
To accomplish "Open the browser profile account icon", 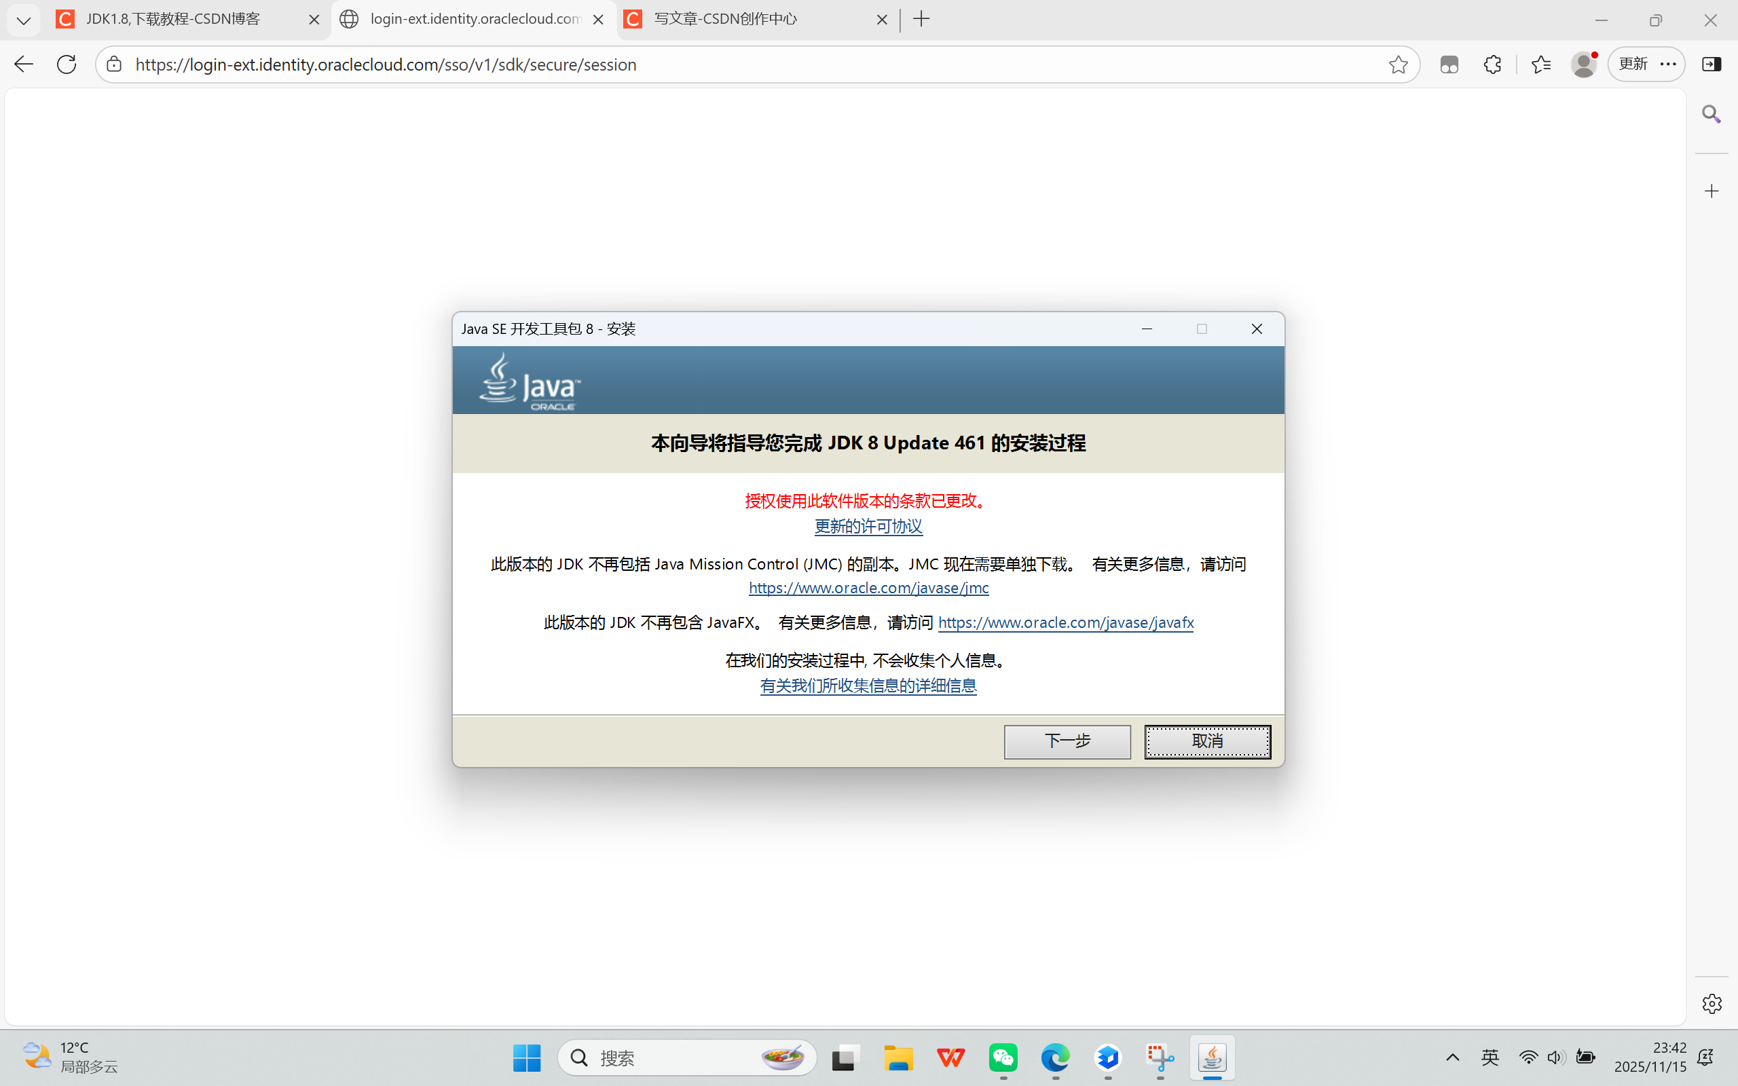I will point(1585,64).
